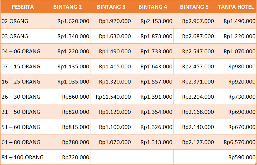The image size is (257, 165).
Task: Select the empty BINTANG 4 cell for 81 – 100 ORANG
Action: point(153,157)
